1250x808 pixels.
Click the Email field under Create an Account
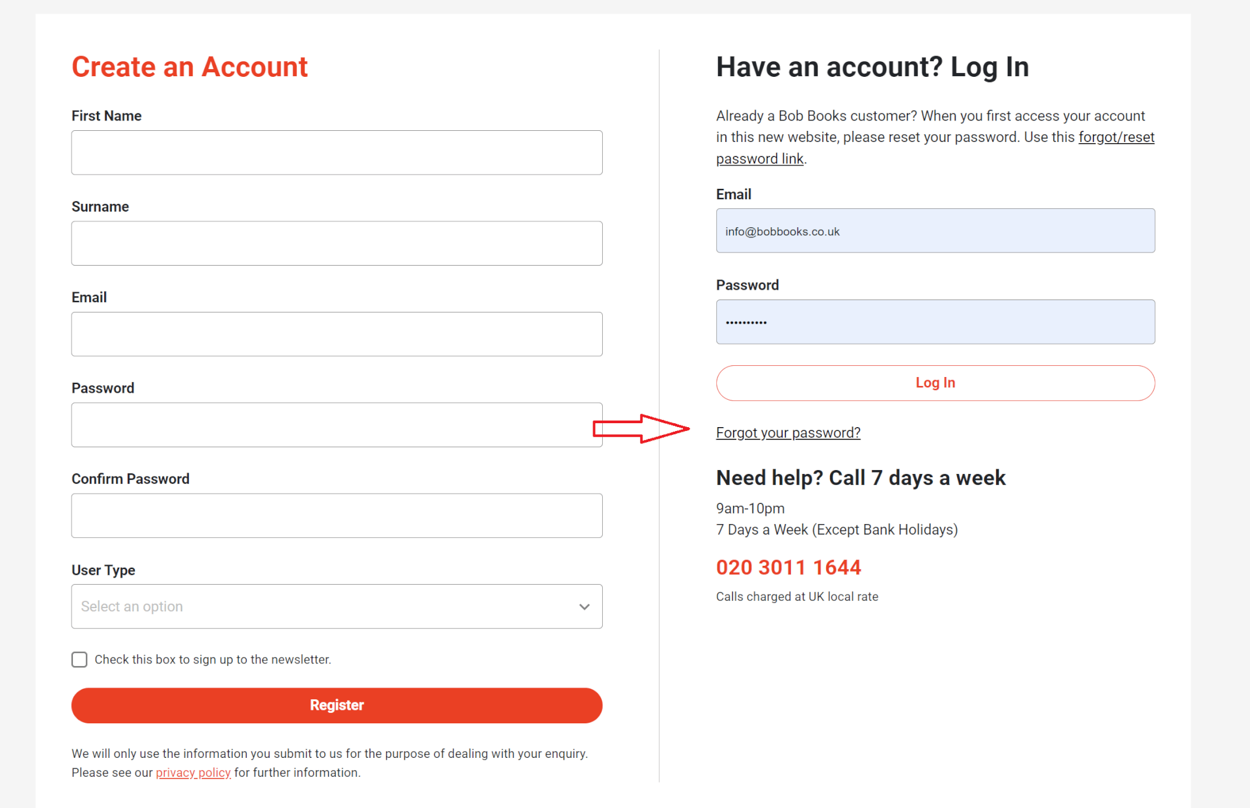coord(337,334)
